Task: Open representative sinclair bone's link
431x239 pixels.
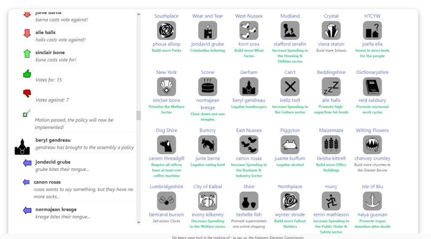Action: [166, 100]
